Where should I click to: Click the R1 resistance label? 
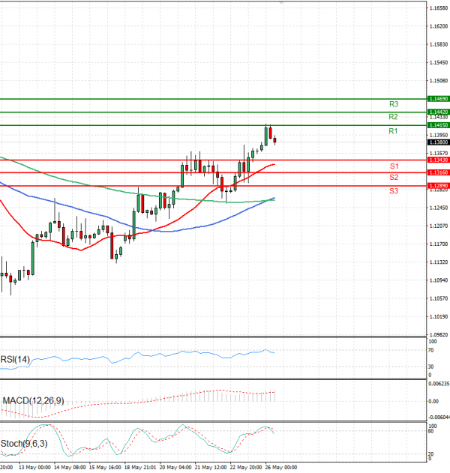coord(393,131)
